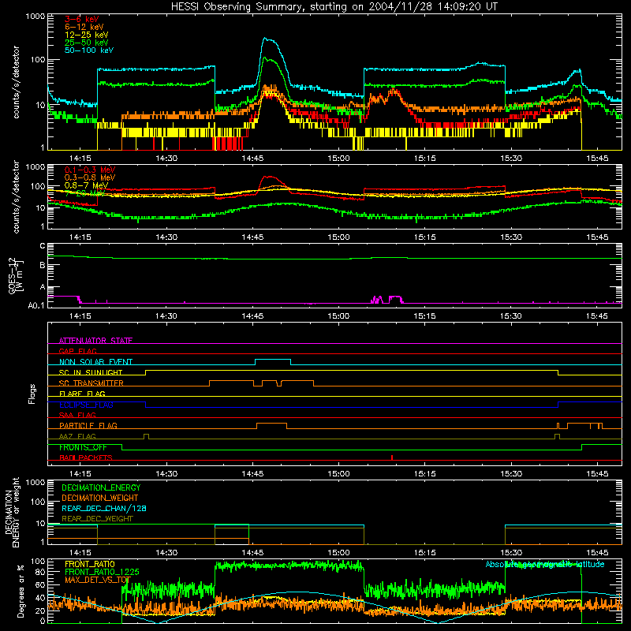Click the ATTENUATOR_STATE flag label
This screenshot has width=631, height=631.
point(95,341)
